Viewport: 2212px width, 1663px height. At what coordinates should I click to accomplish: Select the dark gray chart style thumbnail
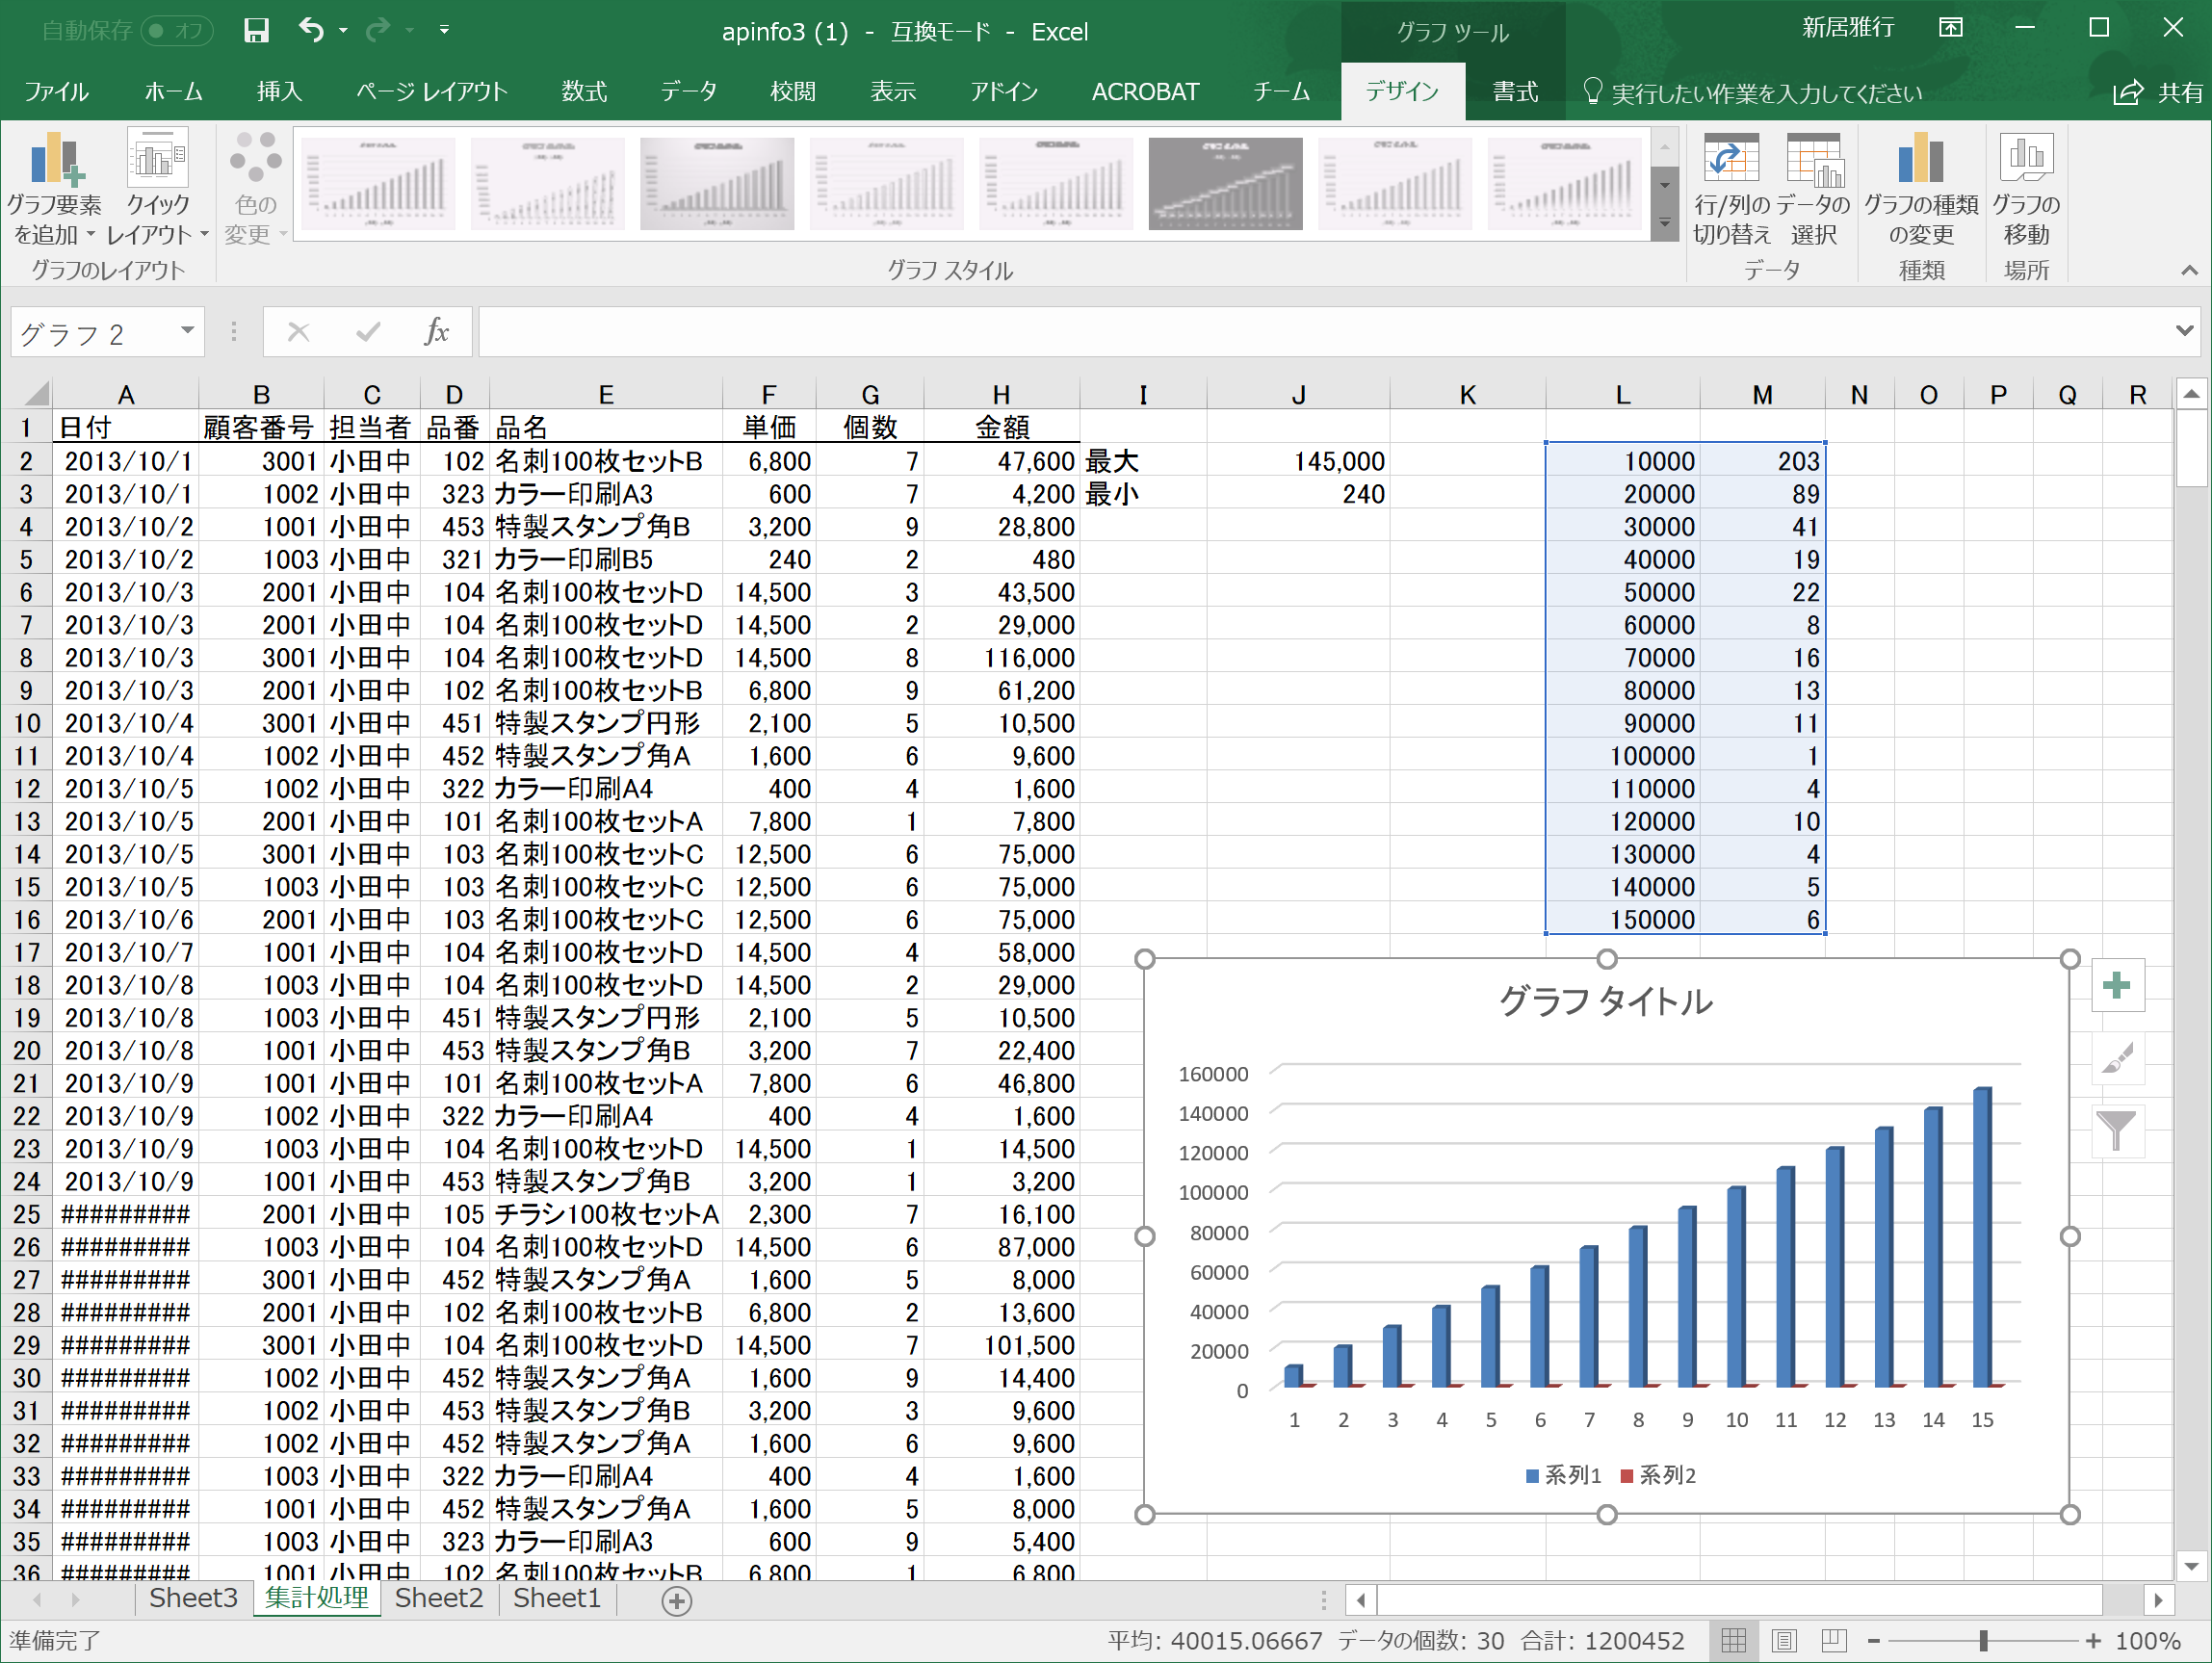pyautogui.click(x=1225, y=184)
